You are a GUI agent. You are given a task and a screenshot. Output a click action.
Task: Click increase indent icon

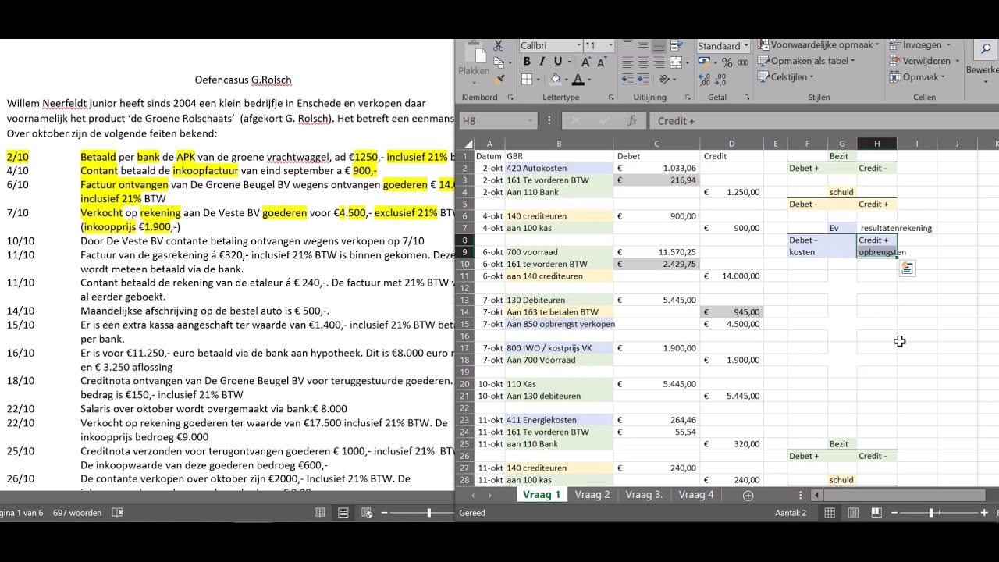[x=643, y=79]
